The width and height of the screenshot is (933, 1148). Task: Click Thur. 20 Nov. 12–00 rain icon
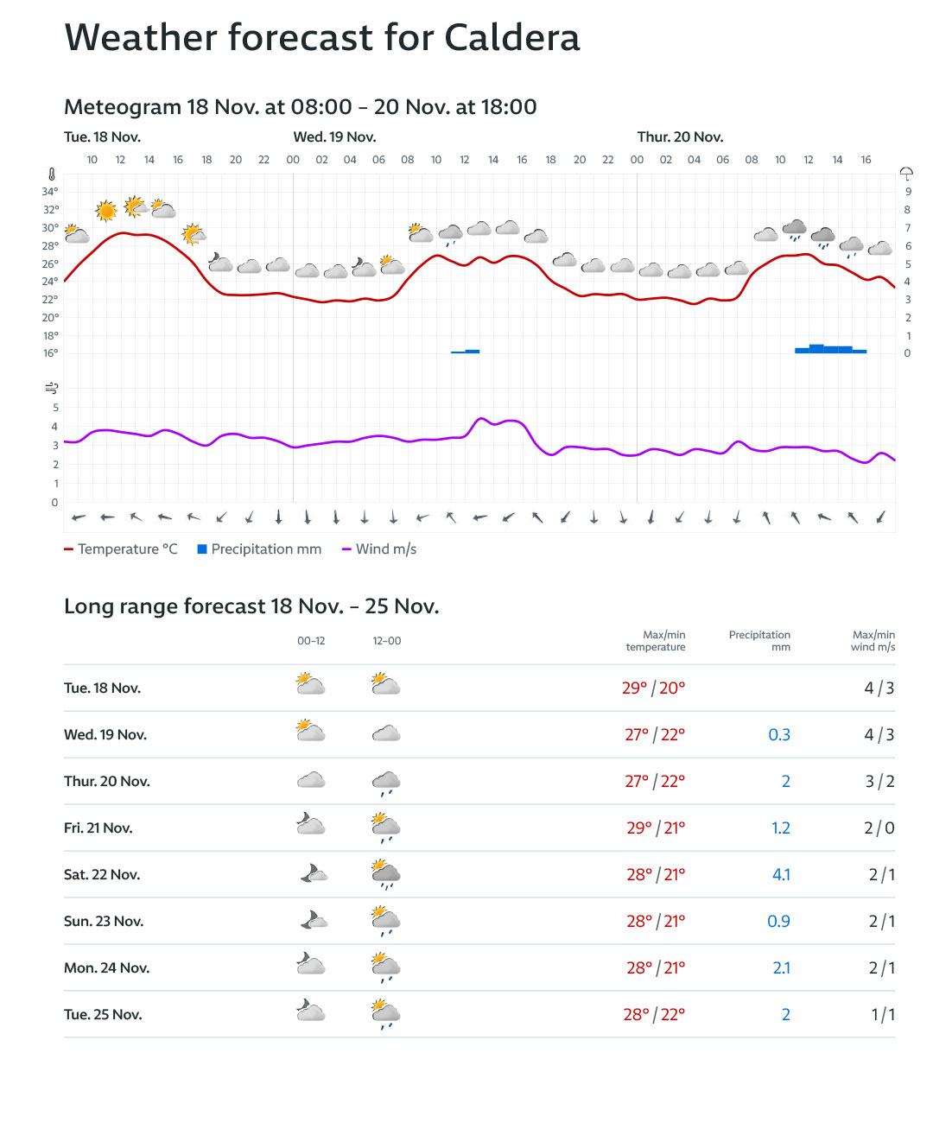(386, 783)
